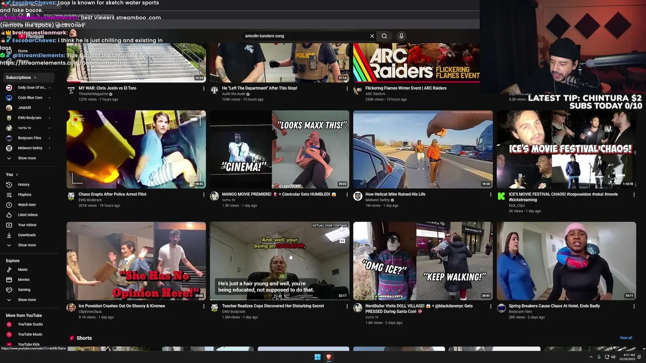Open Movies under Explore
The image size is (646, 363).
pyautogui.click(x=24, y=280)
